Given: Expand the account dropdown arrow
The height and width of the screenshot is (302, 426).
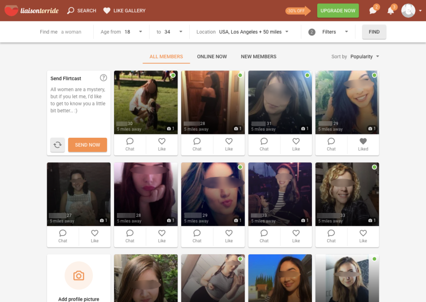Looking at the screenshot, I should (x=420, y=11).
